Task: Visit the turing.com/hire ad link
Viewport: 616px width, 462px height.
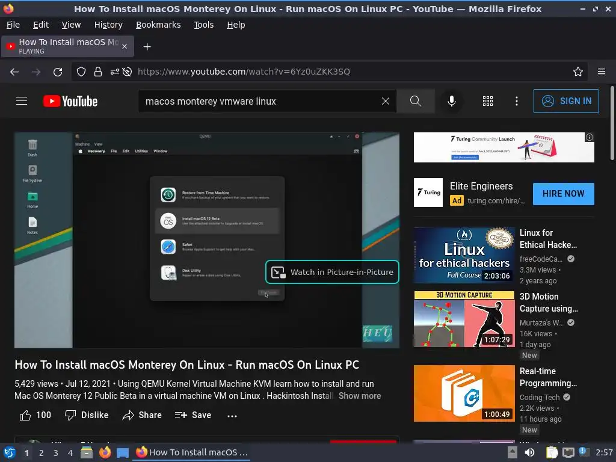Action: coord(496,201)
